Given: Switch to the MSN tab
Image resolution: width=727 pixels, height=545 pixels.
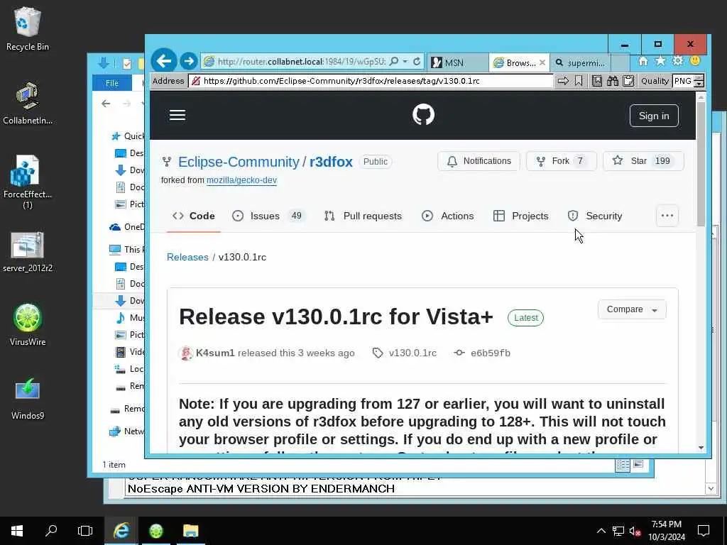Looking at the screenshot, I should coord(457,62).
